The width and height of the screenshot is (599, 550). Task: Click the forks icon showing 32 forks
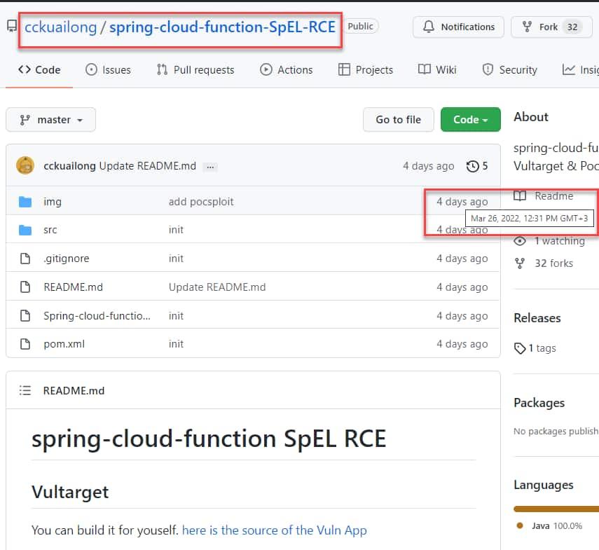[519, 263]
